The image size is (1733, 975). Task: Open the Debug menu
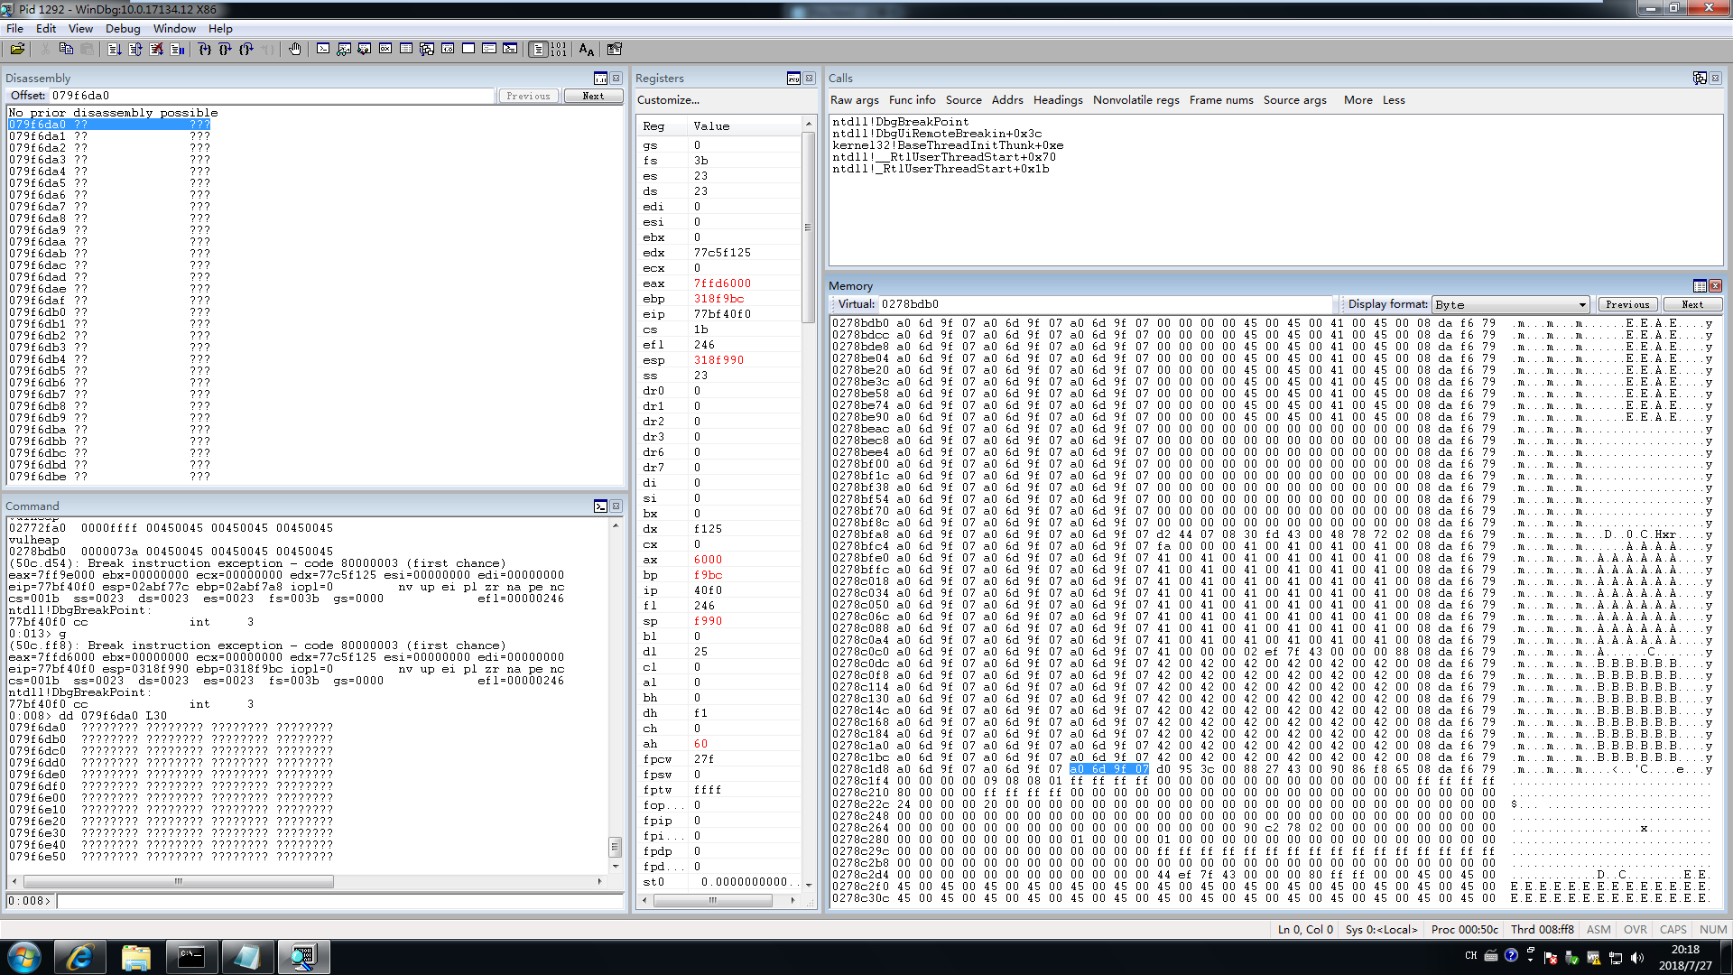(x=123, y=28)
